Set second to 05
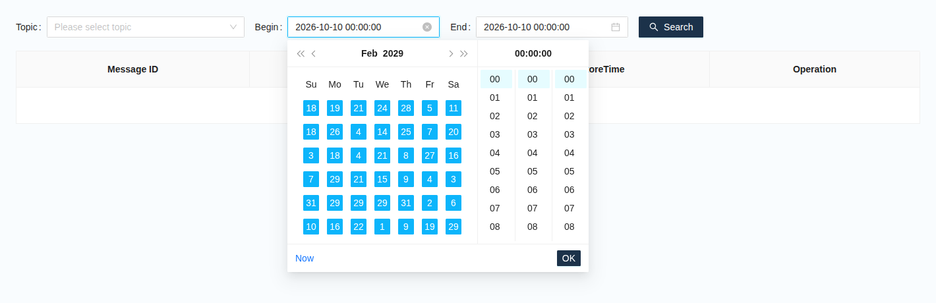This screenshot has height=303, width=936. (x=570, y=171)
